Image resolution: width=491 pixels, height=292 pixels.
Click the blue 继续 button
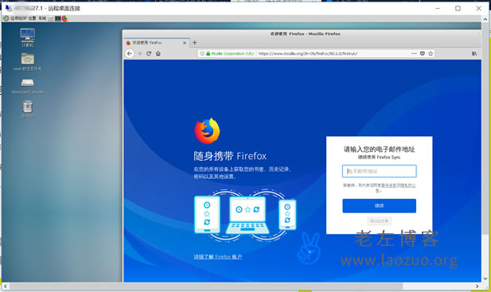click(x=380, y=205)
